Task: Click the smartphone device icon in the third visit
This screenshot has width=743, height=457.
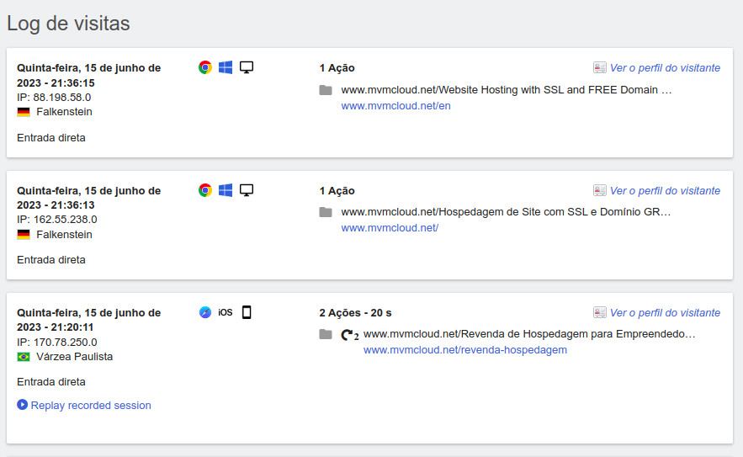Action: coord(247,312)
